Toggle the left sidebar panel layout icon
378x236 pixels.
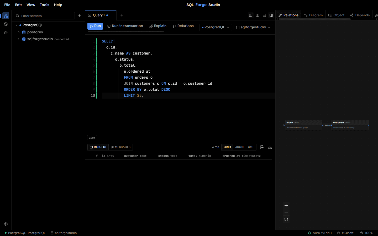[251, 15]
